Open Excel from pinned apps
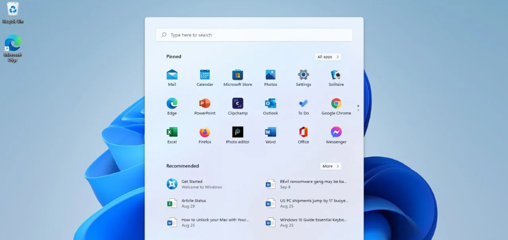Image resolution: width=508 pixels, height=240 pixels. pos(172,135)
